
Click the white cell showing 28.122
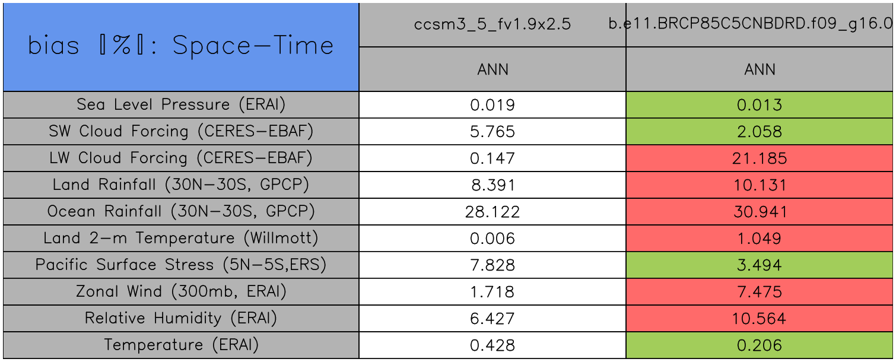click(x=493, y=212)
